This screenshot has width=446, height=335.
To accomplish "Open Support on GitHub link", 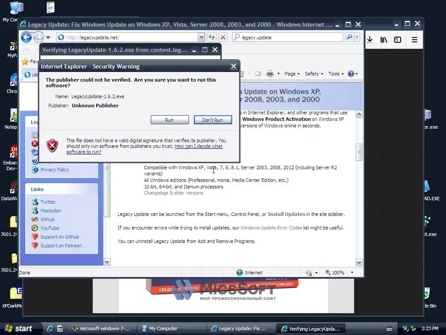I will pyautogui.click(x=60, y=237).
